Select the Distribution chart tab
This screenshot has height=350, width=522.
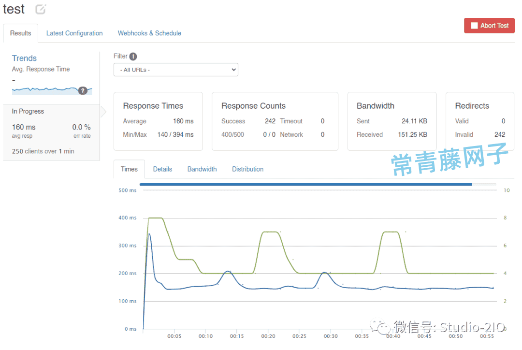point(247,169)
